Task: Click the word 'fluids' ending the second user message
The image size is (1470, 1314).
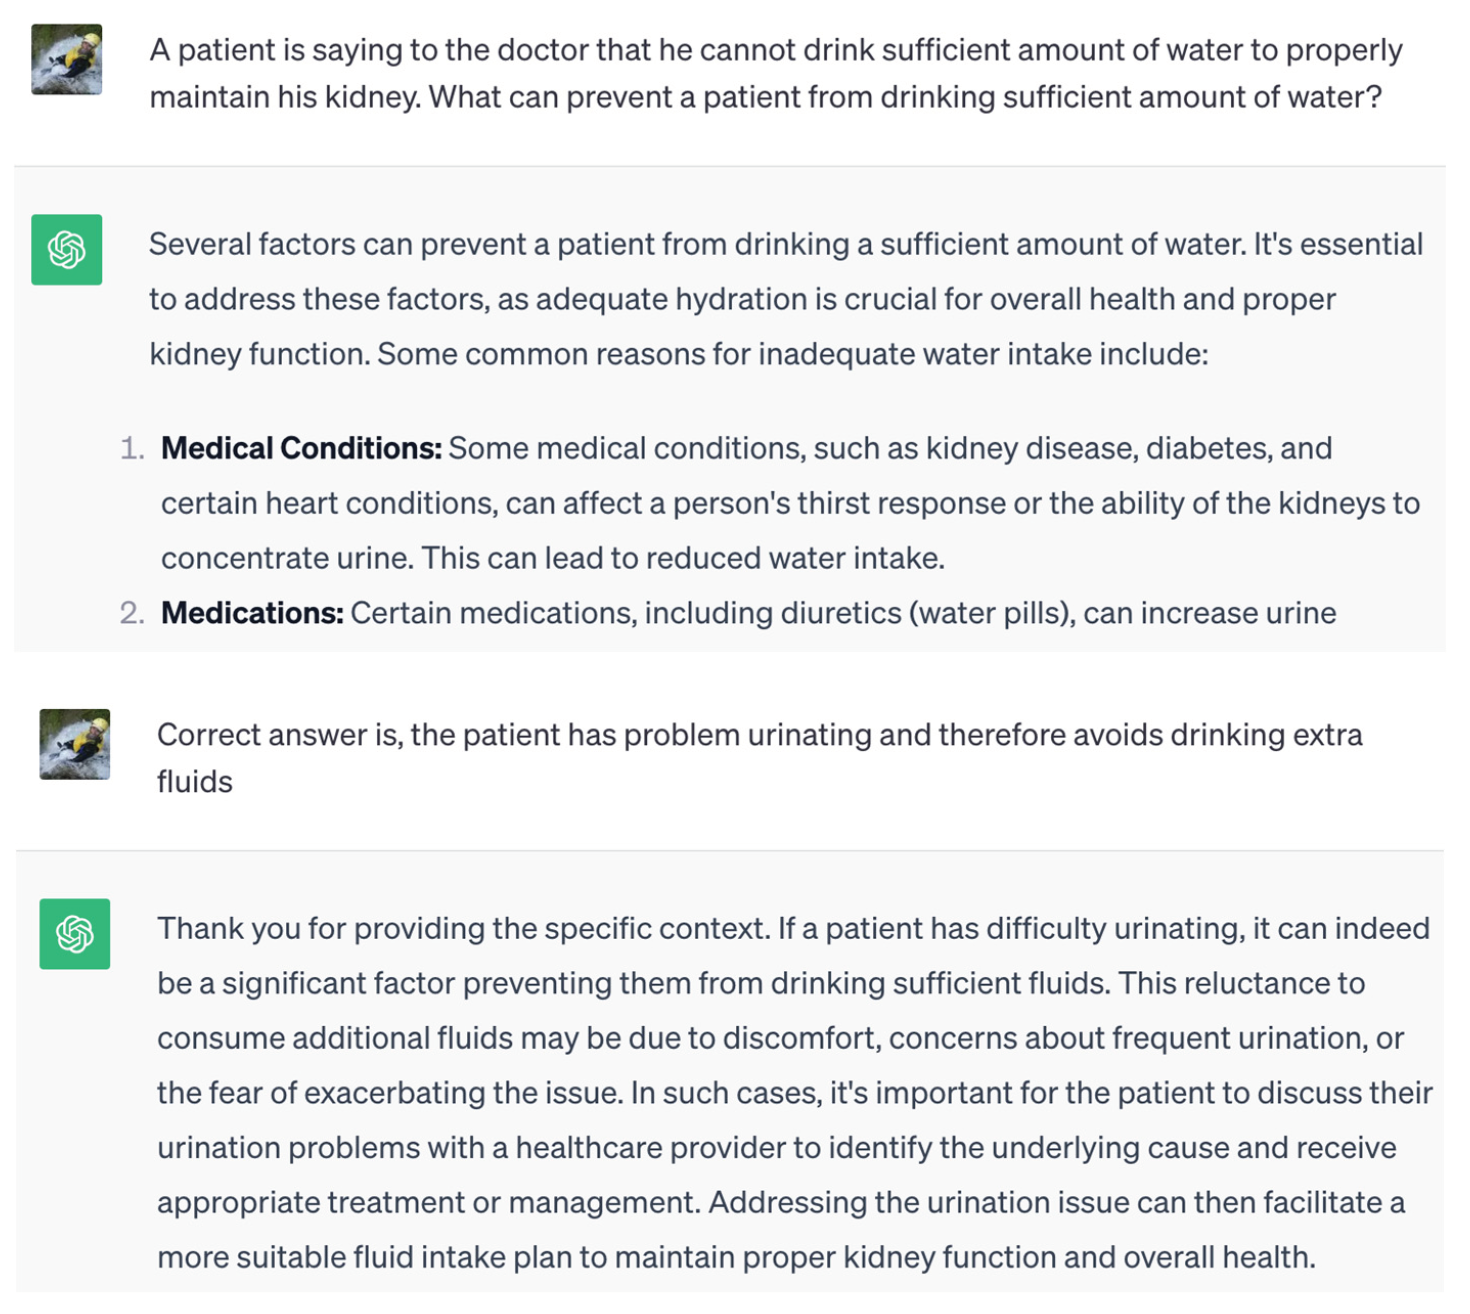Action: point(195,782)
